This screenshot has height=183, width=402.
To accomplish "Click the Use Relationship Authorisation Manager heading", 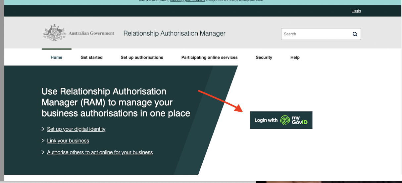I will [x=116, y=102].
